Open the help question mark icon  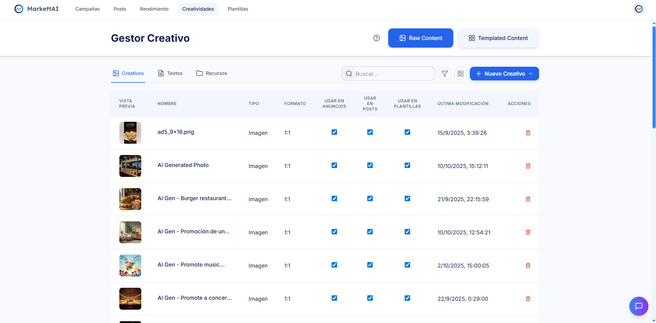coord(376,38)
